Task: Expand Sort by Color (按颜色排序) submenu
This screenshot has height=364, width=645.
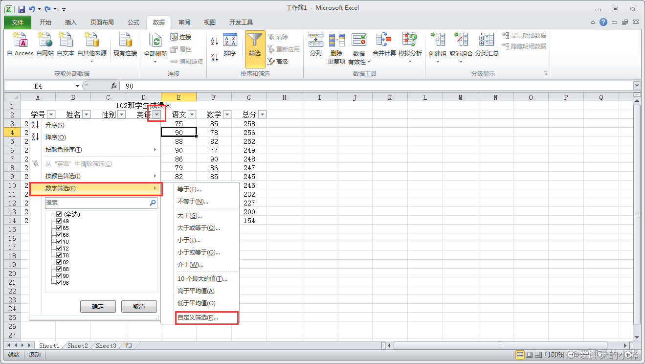Action: click(95, 150)
